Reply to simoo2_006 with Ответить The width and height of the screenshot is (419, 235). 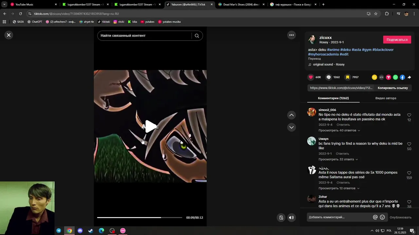point(343,125)
